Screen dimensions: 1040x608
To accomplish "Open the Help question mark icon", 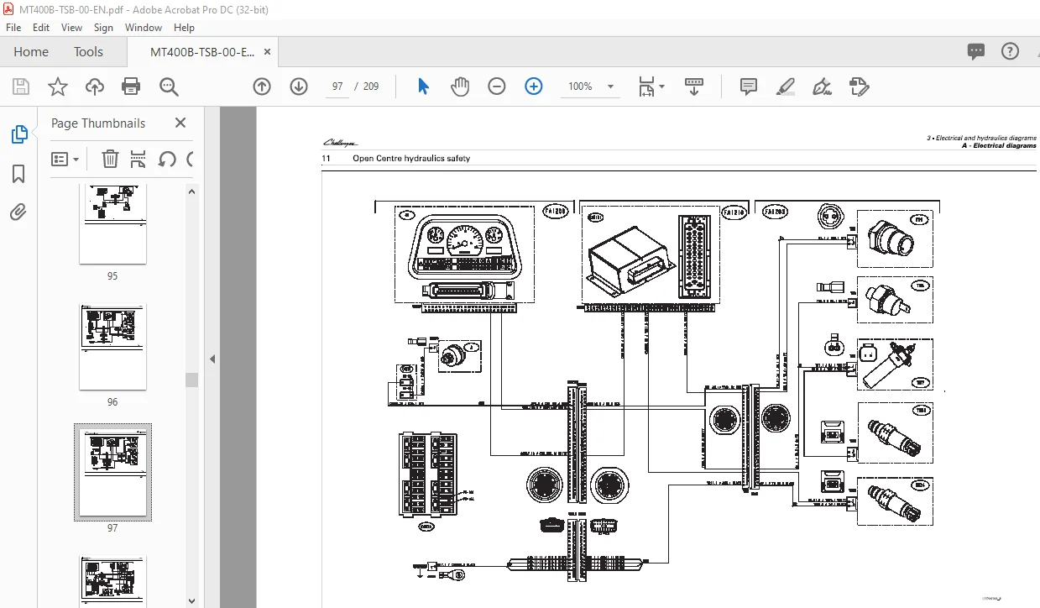I will [x=1011, y=51].
